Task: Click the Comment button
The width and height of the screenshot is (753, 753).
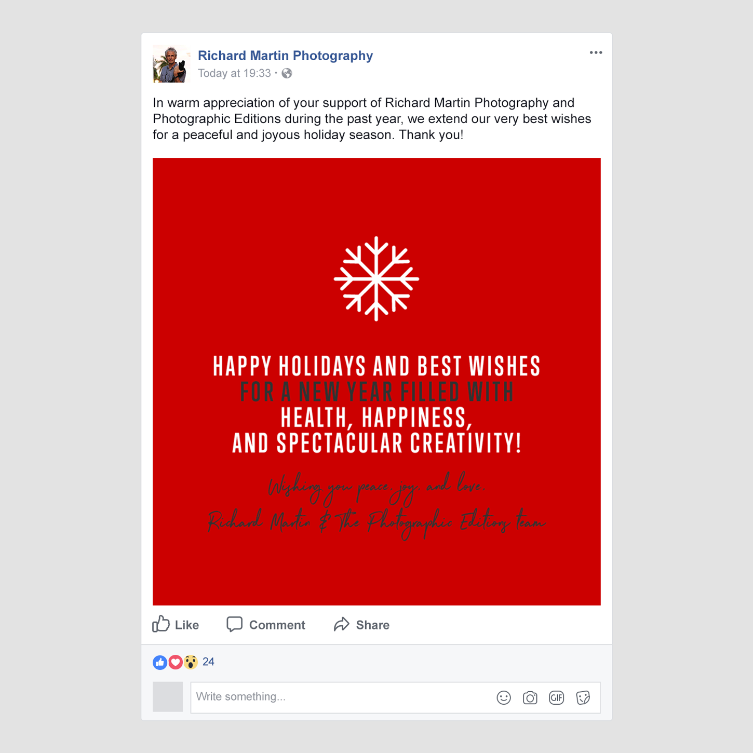Action: pos(266,624)
